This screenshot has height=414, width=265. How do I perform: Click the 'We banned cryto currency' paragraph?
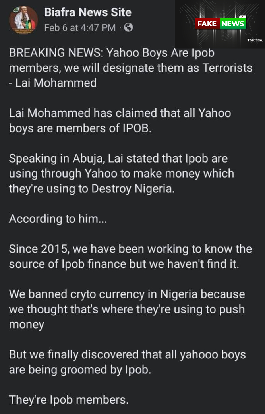click(127, 309)
